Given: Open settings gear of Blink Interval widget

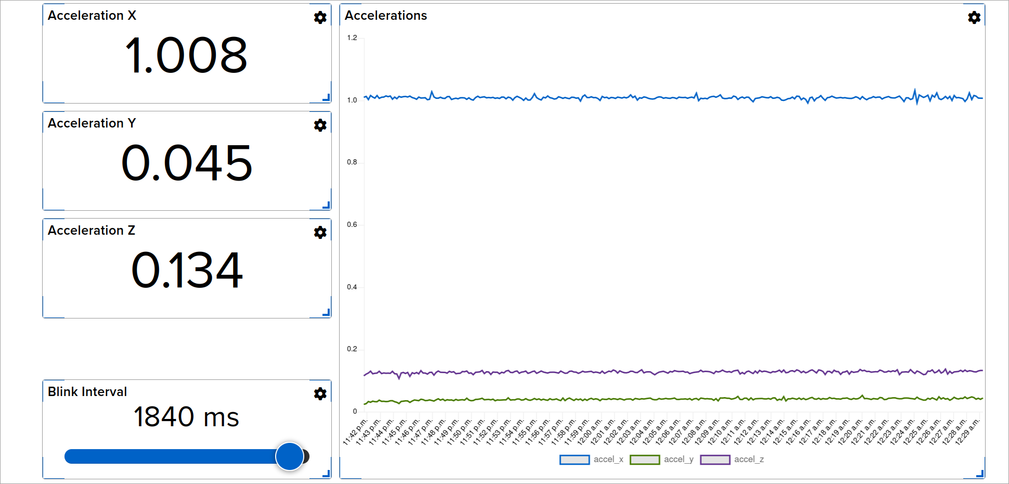Looking at the screenshot, I should pyautogui.click(x=320, y=393).
